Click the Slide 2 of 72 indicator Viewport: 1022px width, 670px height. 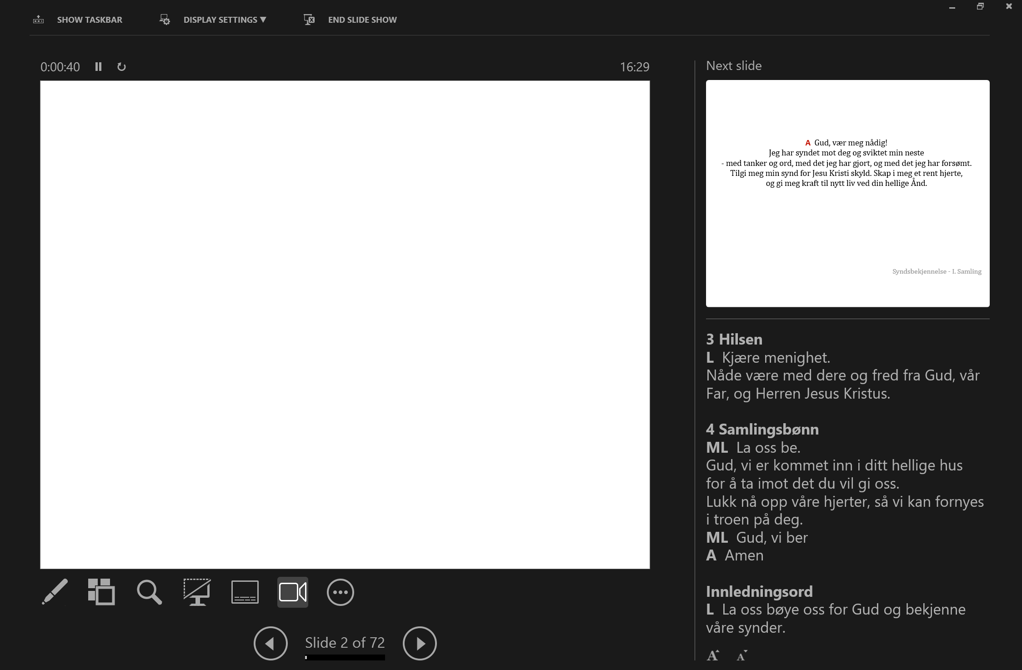pos(345,642)
